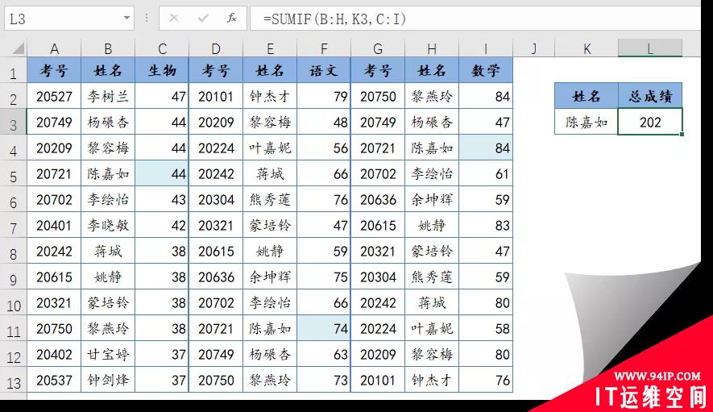Viewport: 713px width, 412px height.
Task: Click the 总成绩 header cell
Action: (x=650, y=96)
